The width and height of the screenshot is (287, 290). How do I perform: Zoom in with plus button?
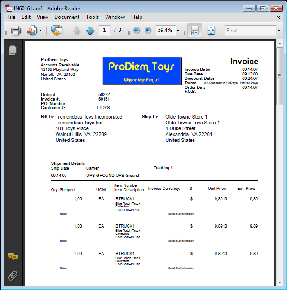[148, 30]
